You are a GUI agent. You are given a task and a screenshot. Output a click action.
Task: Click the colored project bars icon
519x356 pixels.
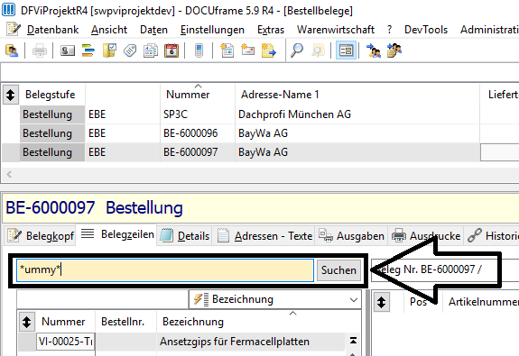pos(88,50)
